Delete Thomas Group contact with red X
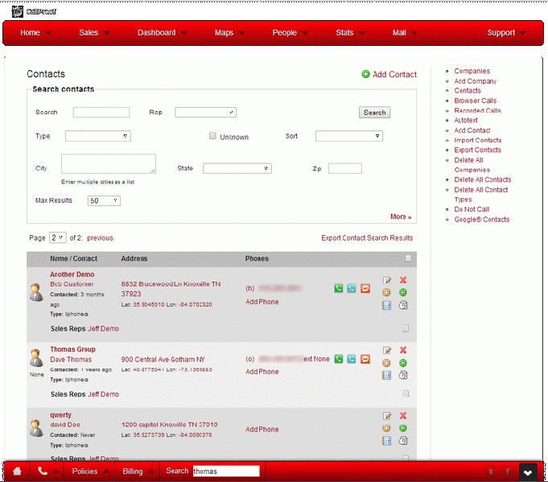Screen dimensions: 548x482 (403, 350)
